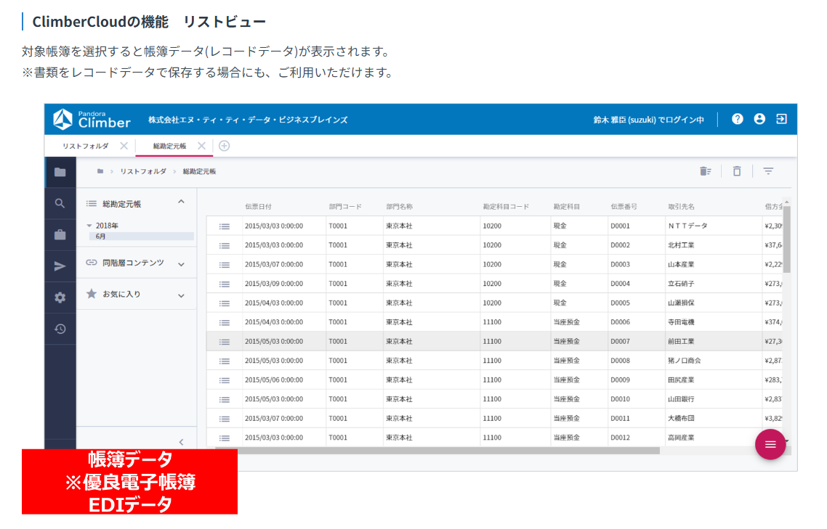This screenshot has width=827, height=529.
Task: Click the logout icon in header
Action: pyautogui.click(x=782, y=119)
